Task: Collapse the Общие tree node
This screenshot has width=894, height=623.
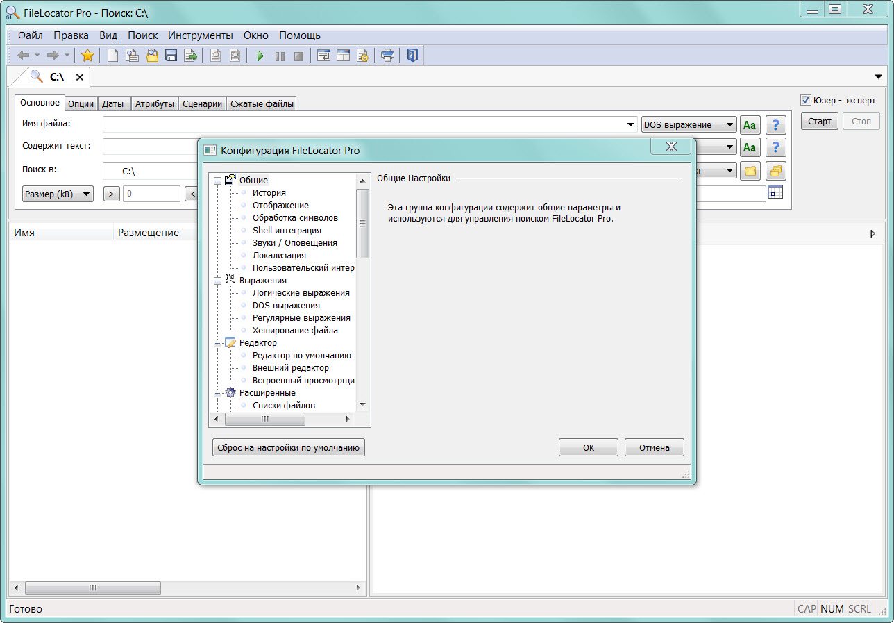Action: (218, 181)
